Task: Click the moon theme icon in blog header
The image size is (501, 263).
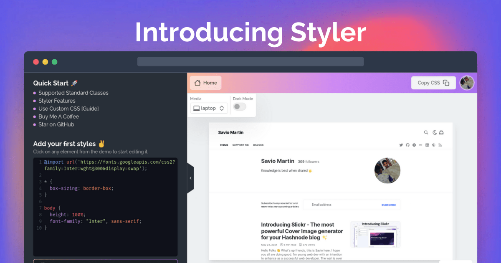Action: click(x=434, y=133)
